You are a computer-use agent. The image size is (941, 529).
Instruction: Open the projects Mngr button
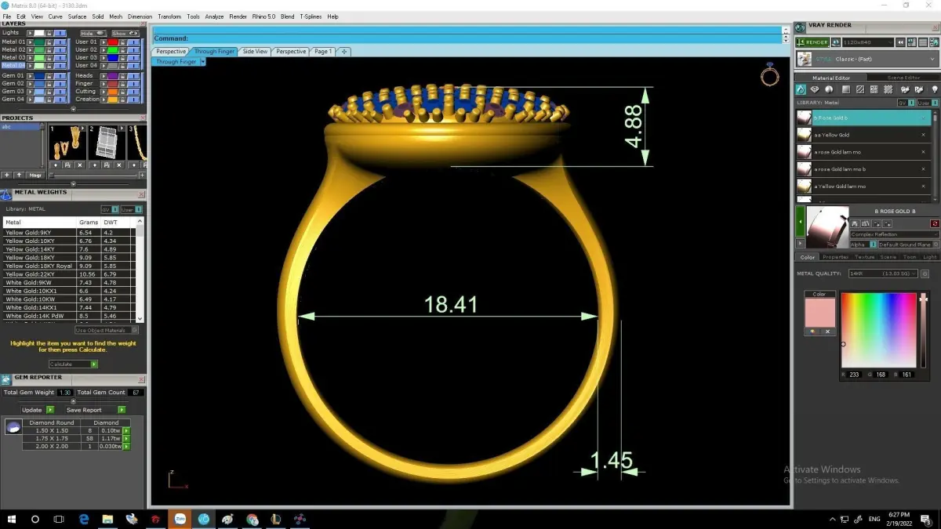point(36,175)
